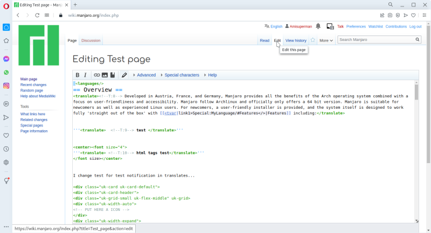Click the tab search magnifier icon

coord(390,5)
